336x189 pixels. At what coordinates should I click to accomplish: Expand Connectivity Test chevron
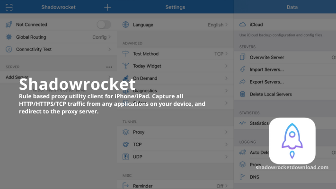[x=109, y=49]
